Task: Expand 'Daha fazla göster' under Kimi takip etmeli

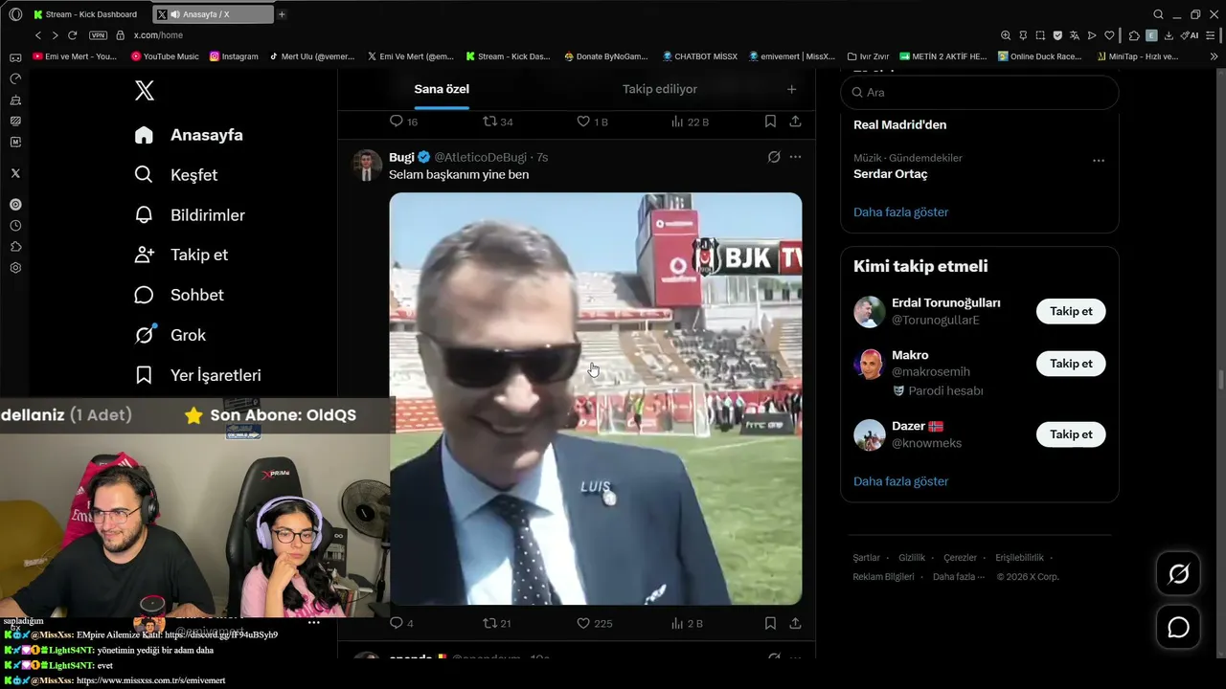Action: click(900, 481)
